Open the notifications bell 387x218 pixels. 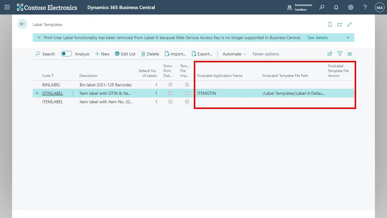(x=336, y=7)
